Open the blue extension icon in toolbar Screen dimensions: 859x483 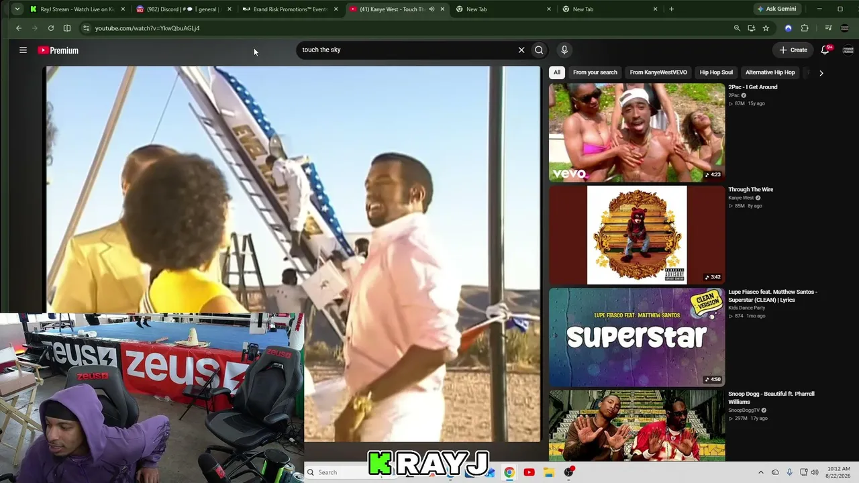point(789,28)
